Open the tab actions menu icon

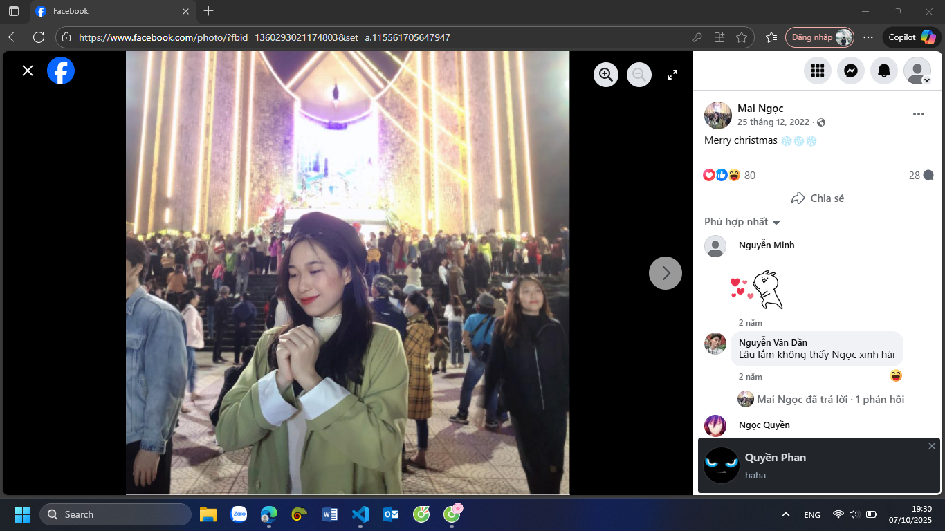[14, 11]
